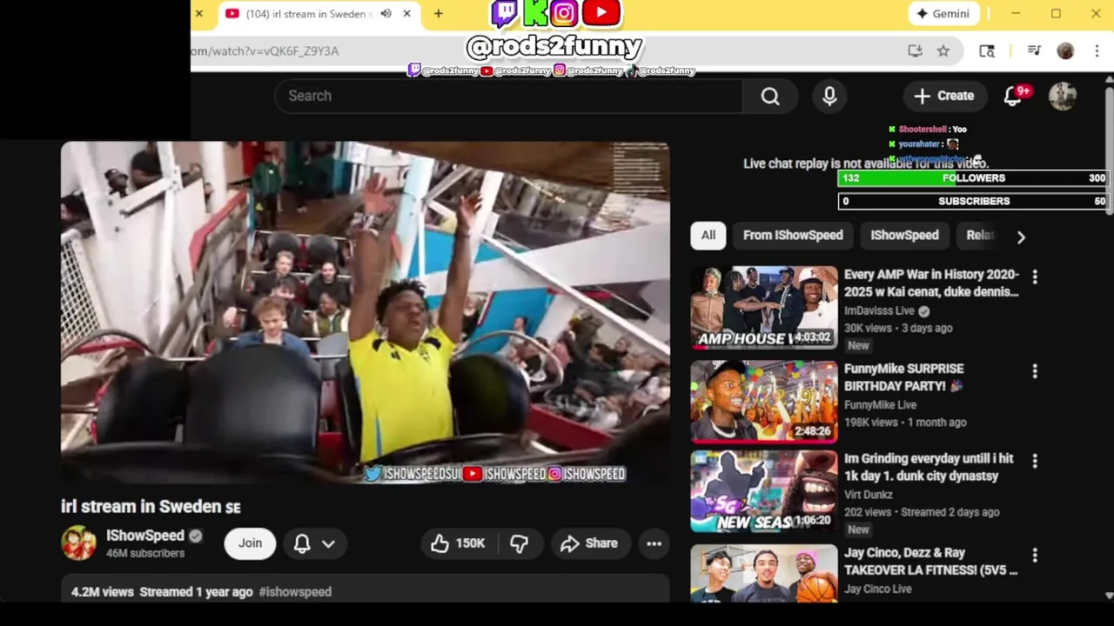Click the video player showing the roller coaster
This screenshot has width=1114, height=626.
tap(365, 313)
